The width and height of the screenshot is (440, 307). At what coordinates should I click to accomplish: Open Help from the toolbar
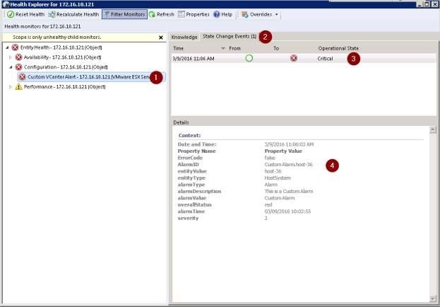[217, 14]
